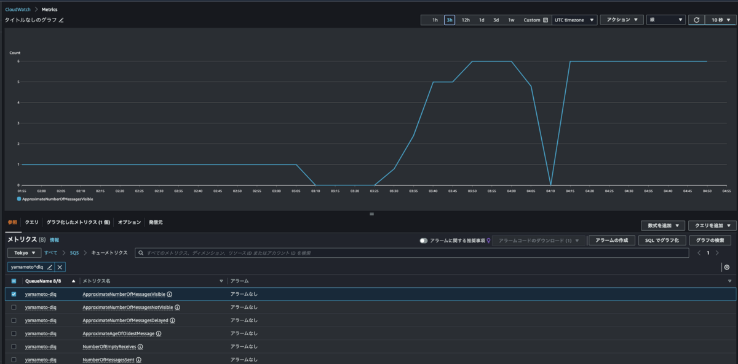Remove the yamamoto^dlq search filter
738x364 pixels.
click(x=60, y=267)
